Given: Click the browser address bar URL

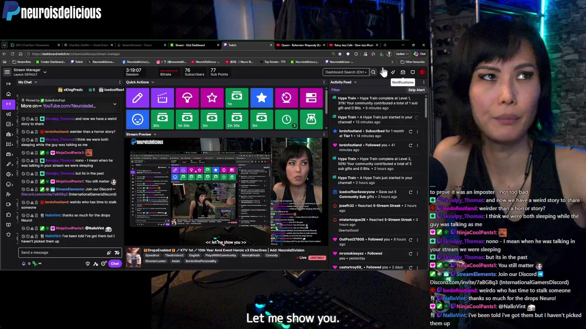Looking at the screenshot, I should [76, 54].
